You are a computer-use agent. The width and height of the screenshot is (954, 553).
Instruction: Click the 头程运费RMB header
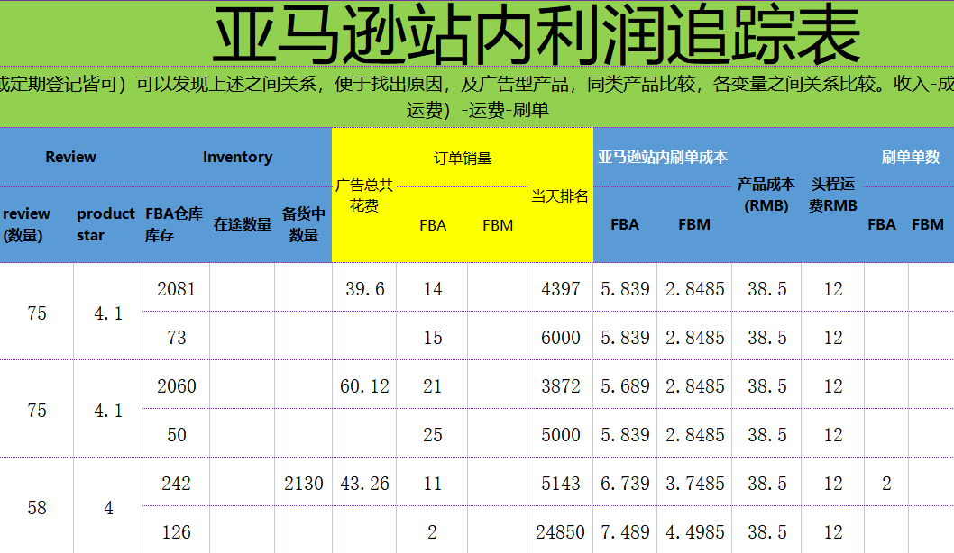coord(833,195)
